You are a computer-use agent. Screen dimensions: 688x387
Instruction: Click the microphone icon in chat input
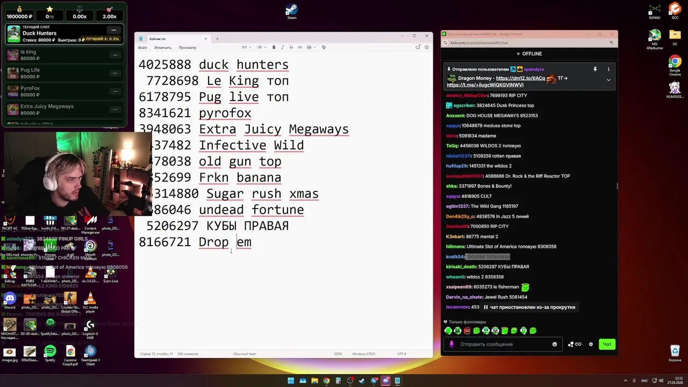point(451,344)
